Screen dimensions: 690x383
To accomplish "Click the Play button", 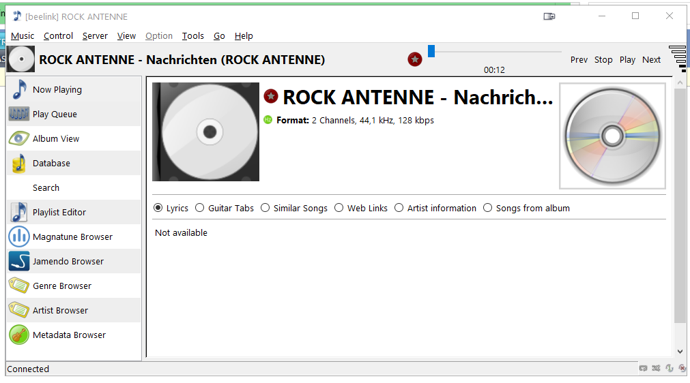I will coord(627,60).
